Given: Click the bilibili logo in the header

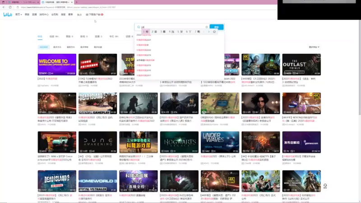Looking at the screenshot, I should 7,14.
